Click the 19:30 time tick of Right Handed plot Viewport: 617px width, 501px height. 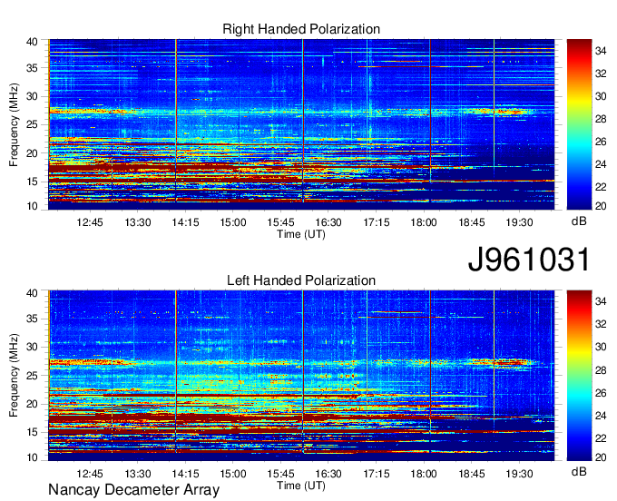[x=519, y=222]
